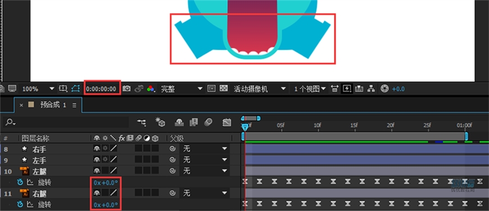Enable motion blur timeline switch

(x=208, y=122)
